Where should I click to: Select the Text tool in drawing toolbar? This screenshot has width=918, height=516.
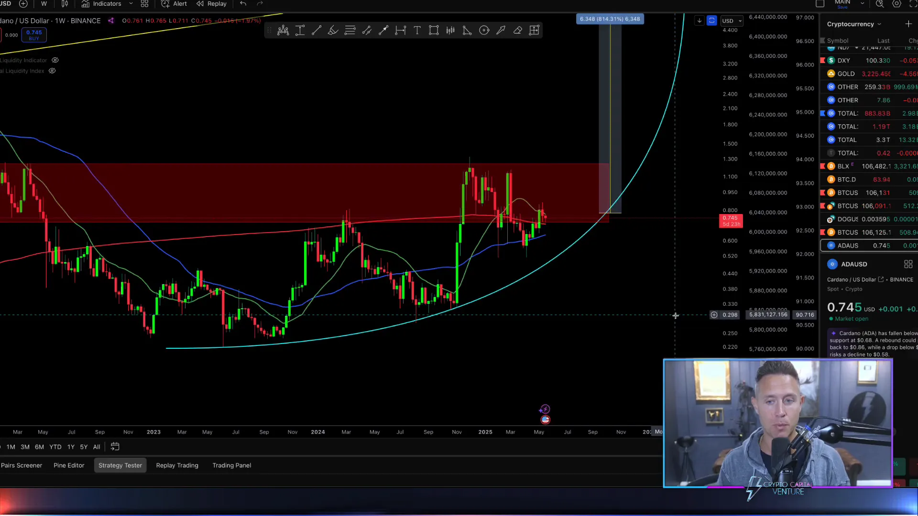[417, 31]
